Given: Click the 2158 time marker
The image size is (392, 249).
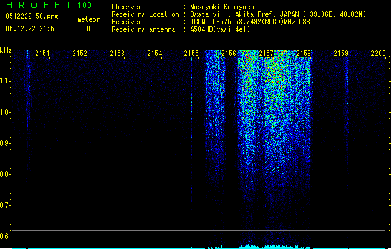Looking at the screenshot, I should coord(304,54).
